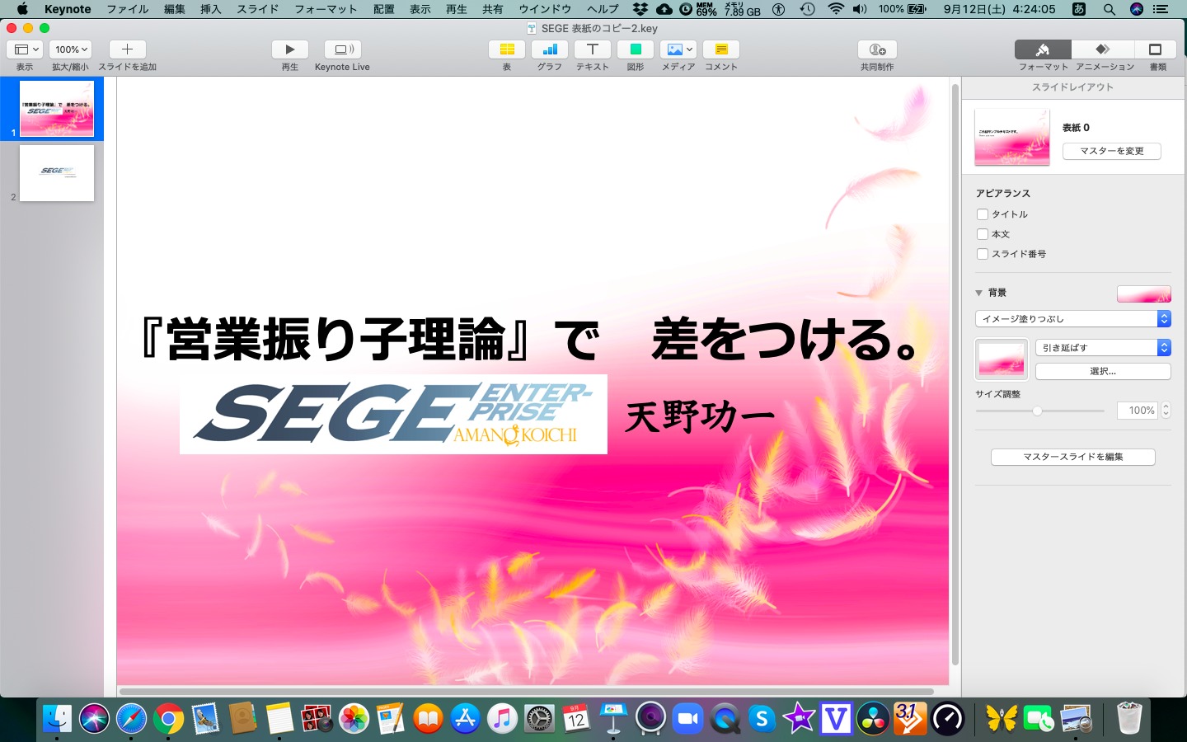Viewport: 1187px width, 742px height.
Task: Click the マスタースライドを編集 button
Action: [1073, 457]
